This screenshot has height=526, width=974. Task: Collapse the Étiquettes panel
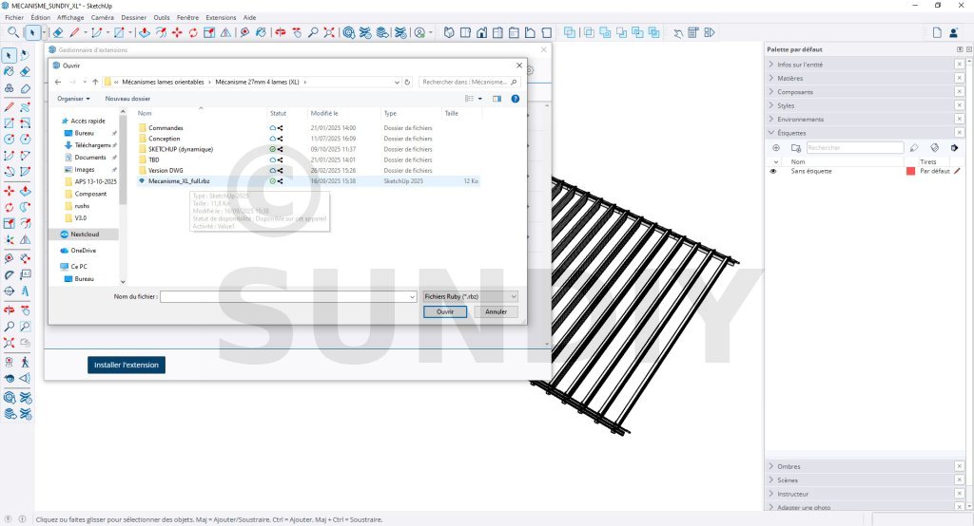(791, 133)
